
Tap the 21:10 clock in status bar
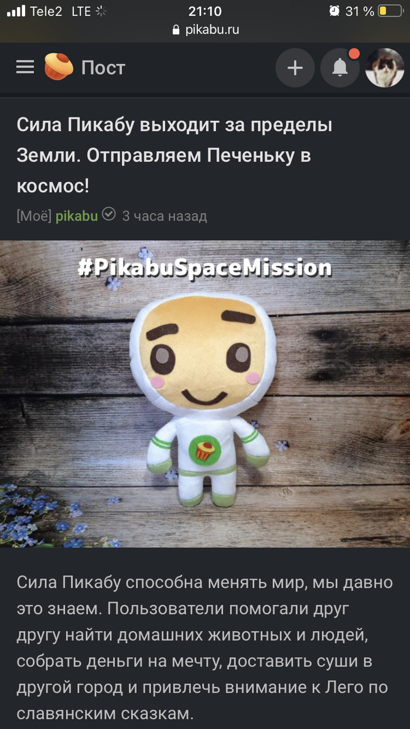tap(205, 11)
